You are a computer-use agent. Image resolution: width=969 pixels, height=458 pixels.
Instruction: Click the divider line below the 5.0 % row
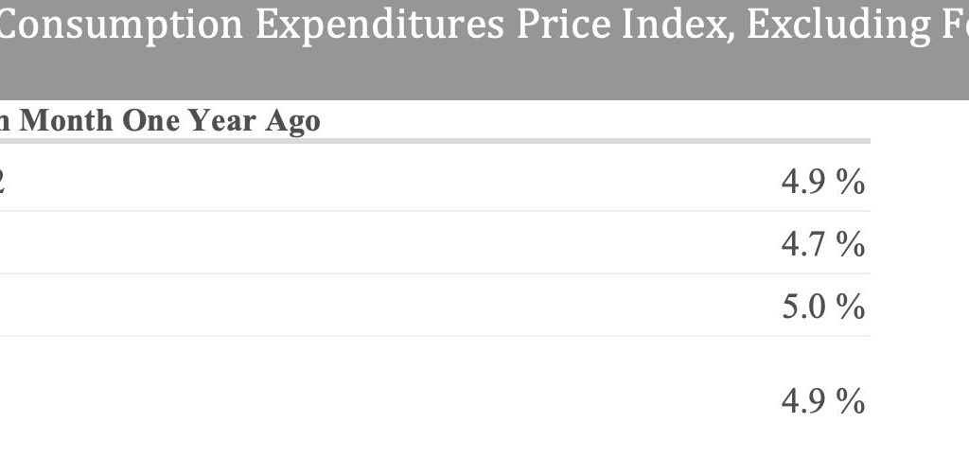click(x=435, y=336)
